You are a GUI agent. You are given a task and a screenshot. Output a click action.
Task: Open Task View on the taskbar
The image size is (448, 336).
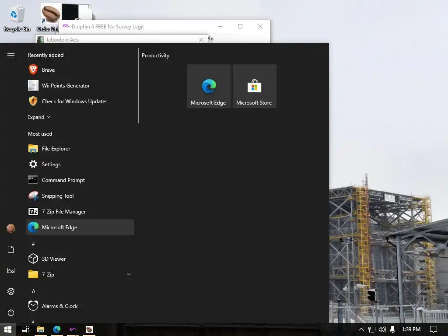(x=25, y=329)
